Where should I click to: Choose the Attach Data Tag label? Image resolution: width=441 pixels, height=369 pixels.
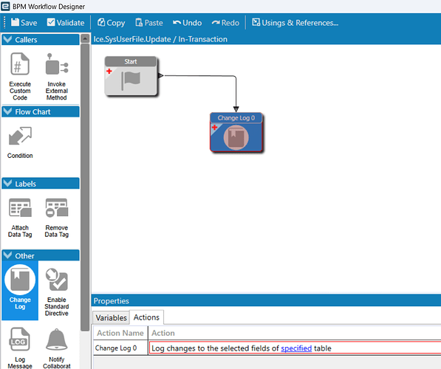coord(20,218)
